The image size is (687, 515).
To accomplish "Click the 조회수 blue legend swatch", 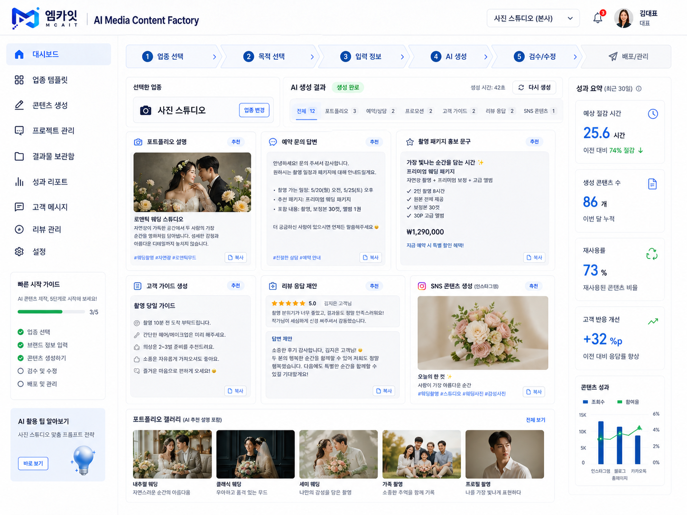I will pyautogui.click(x=585, y=402).
